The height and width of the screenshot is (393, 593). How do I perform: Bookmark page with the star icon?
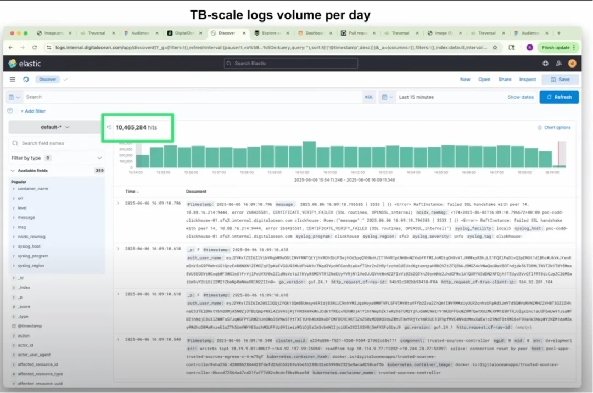coord(495,48)
